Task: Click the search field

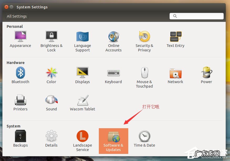Action: click(196, 16)
